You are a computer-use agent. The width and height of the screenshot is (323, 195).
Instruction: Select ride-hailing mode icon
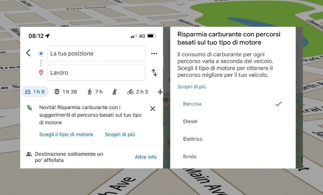click(115, 92)
